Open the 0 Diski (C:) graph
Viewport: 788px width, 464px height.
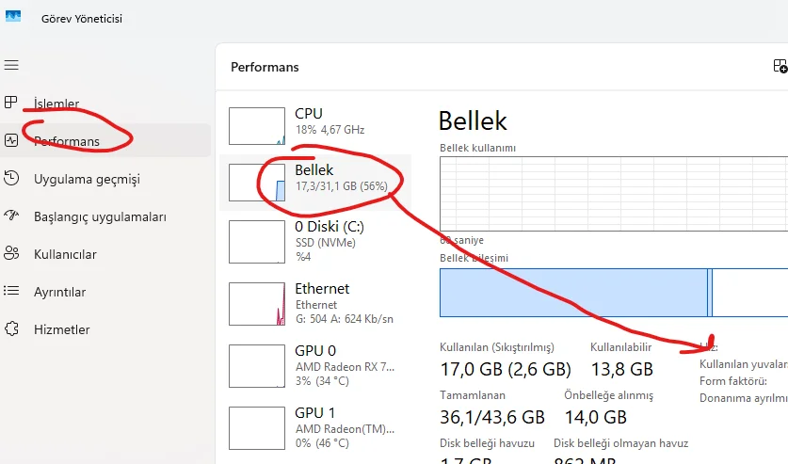point(257,240)
